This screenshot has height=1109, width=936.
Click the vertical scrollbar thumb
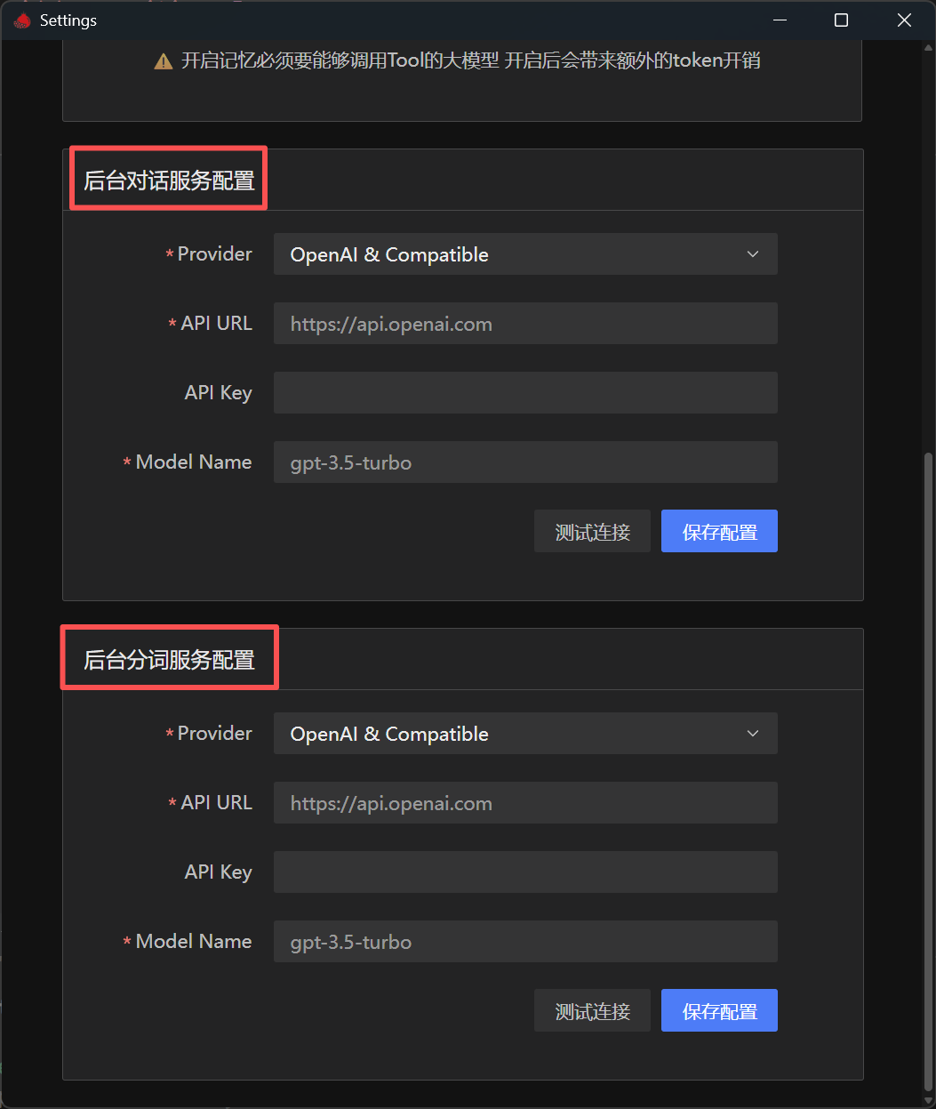coord(929,765)
